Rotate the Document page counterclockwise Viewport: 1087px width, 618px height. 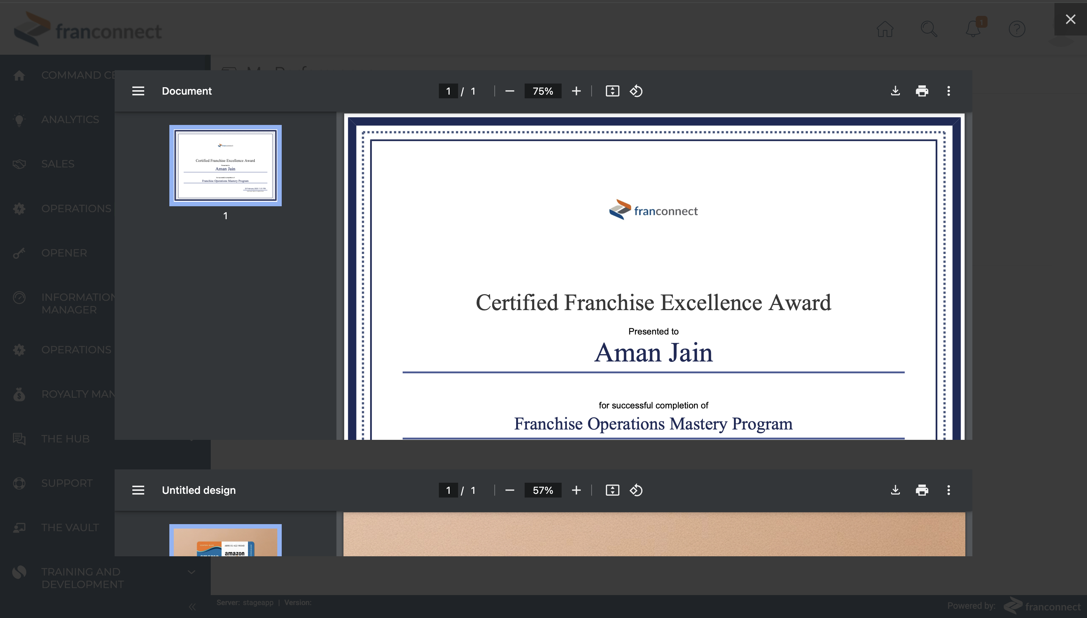tap(636, 91)
